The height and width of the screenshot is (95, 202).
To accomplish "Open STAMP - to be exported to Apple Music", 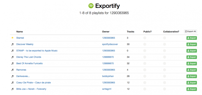I will [37, 51].
